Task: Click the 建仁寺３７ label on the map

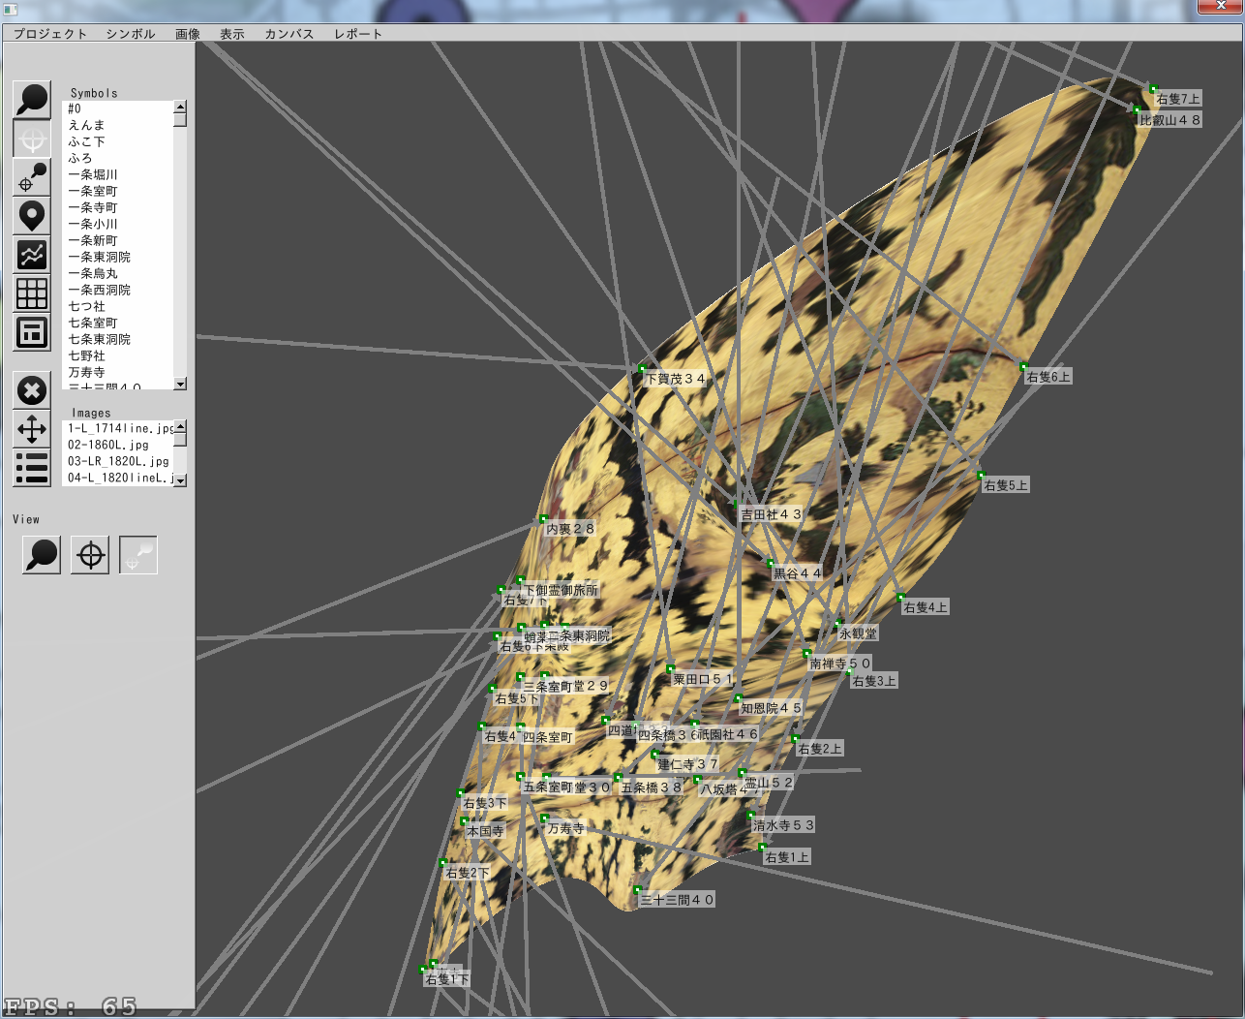Action: click(x=688, y=764)
